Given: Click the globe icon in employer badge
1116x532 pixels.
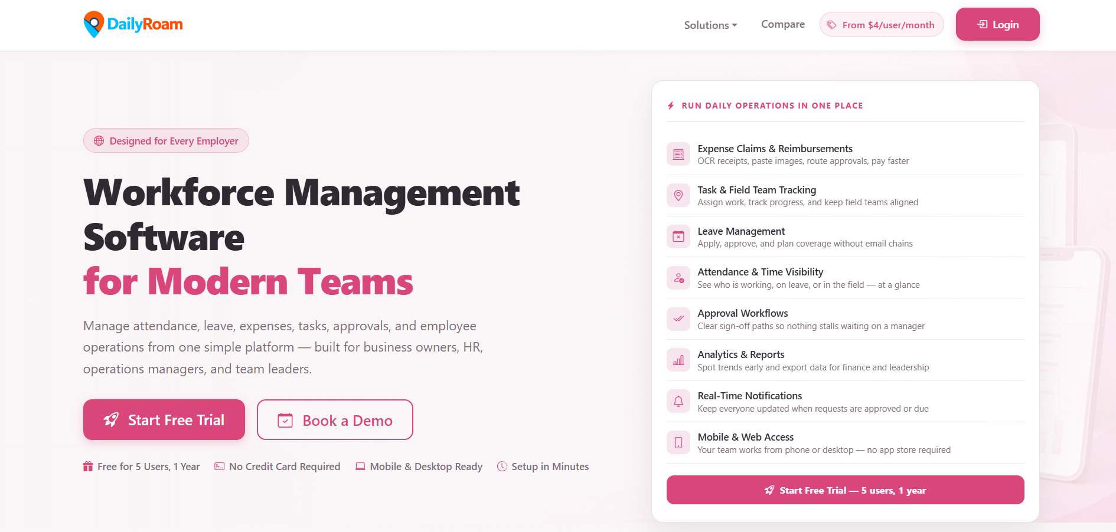Looking at the screenshot, I should coord(99,141).
